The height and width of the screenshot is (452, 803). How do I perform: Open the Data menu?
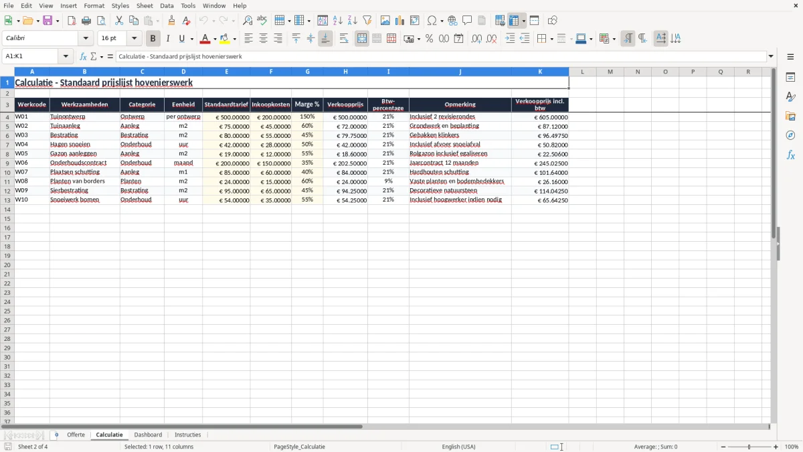[x=167, y=5]
